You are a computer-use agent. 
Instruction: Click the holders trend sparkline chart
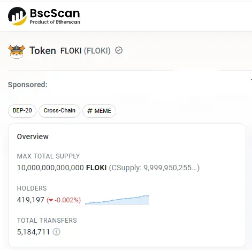(x=117, y=200)
